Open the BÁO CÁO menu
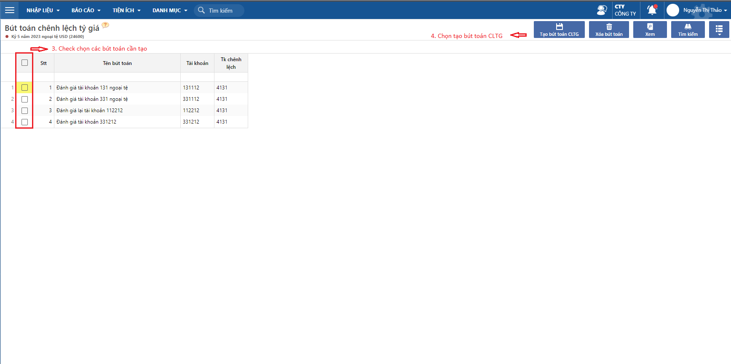The height and width of the screenshot is (364, 731). pos(86,10)
